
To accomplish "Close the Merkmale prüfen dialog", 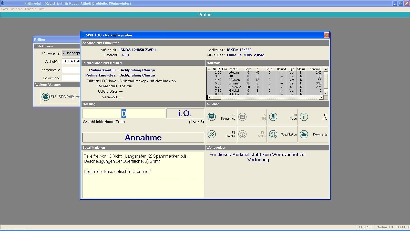I will 326,35.
